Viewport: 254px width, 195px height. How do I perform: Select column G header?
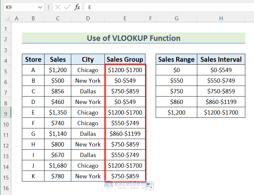coord(176,19)
